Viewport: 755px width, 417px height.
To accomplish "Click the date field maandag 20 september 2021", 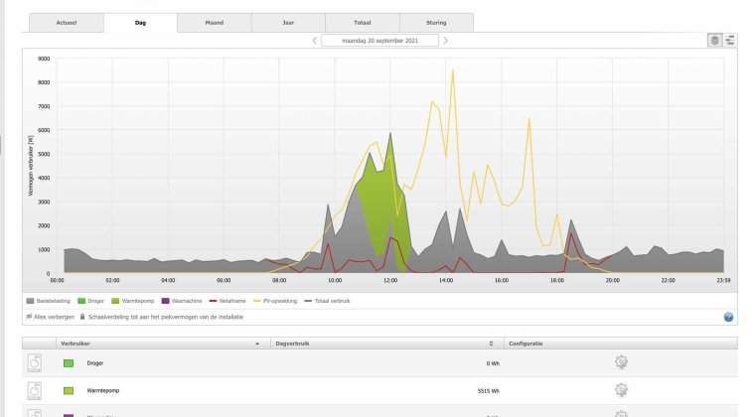I will (380, 41).
